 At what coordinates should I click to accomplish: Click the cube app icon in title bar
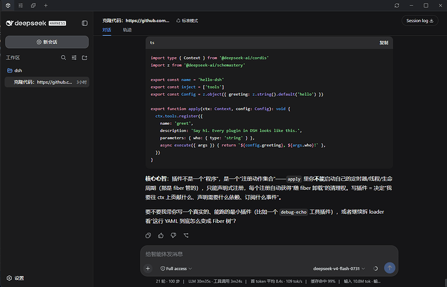click(x=8, y=5)
